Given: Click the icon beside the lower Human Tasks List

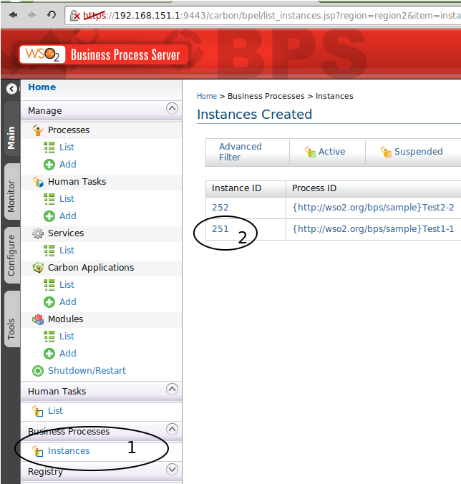Looking at the screenshot, I should point(38,411).
